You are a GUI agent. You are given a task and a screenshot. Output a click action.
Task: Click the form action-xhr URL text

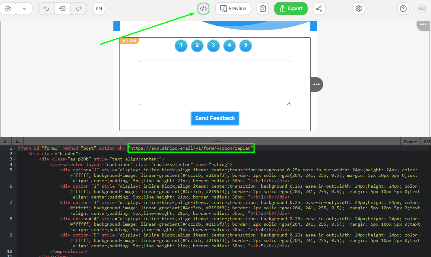tap(191, 148)
